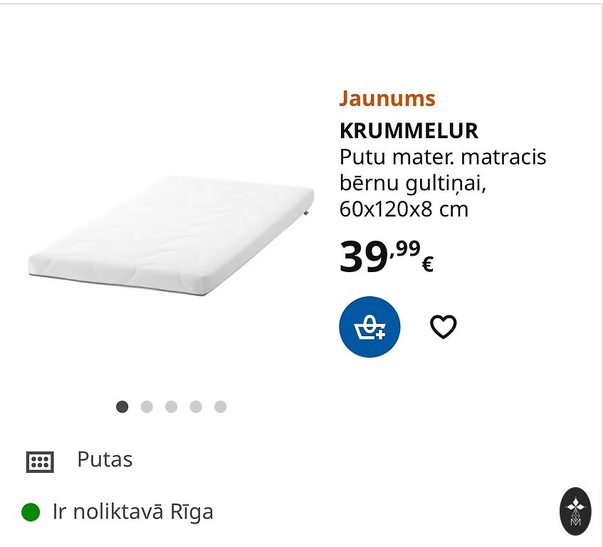
Task: Jump to the fourth carousel dot
Action: [x=196, y=407]
